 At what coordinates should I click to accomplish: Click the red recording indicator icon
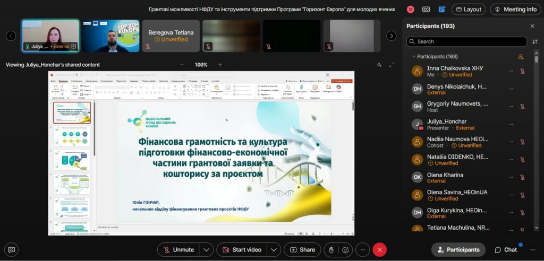410,9
